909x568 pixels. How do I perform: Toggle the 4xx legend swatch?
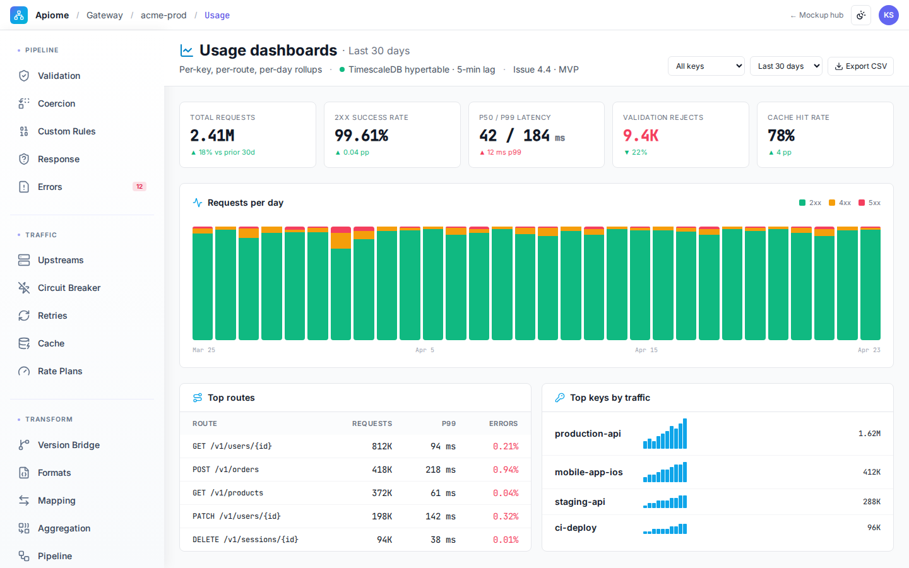[832, 203]
